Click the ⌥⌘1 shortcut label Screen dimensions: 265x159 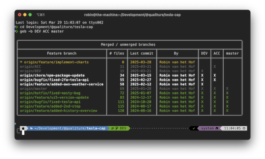40,15
